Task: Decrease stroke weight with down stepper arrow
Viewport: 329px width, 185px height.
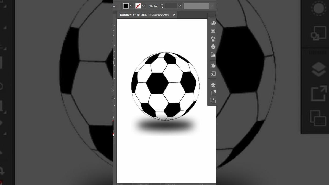Action: pyautogui.click(x=162, y=7)
